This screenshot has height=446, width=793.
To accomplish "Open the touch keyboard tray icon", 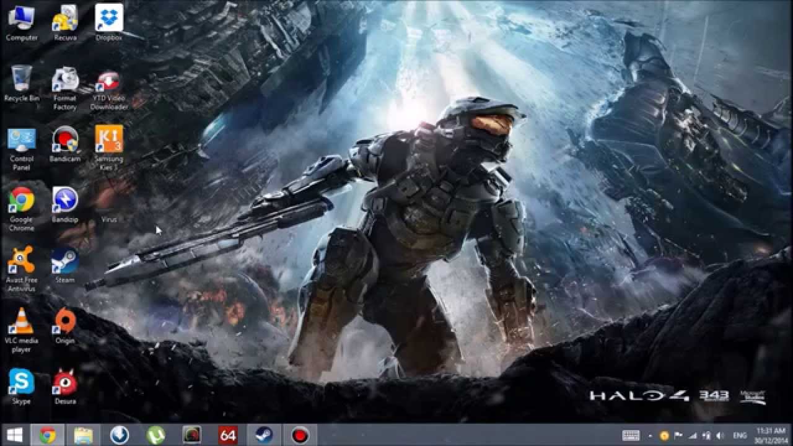I will click(x=631, y=435).
